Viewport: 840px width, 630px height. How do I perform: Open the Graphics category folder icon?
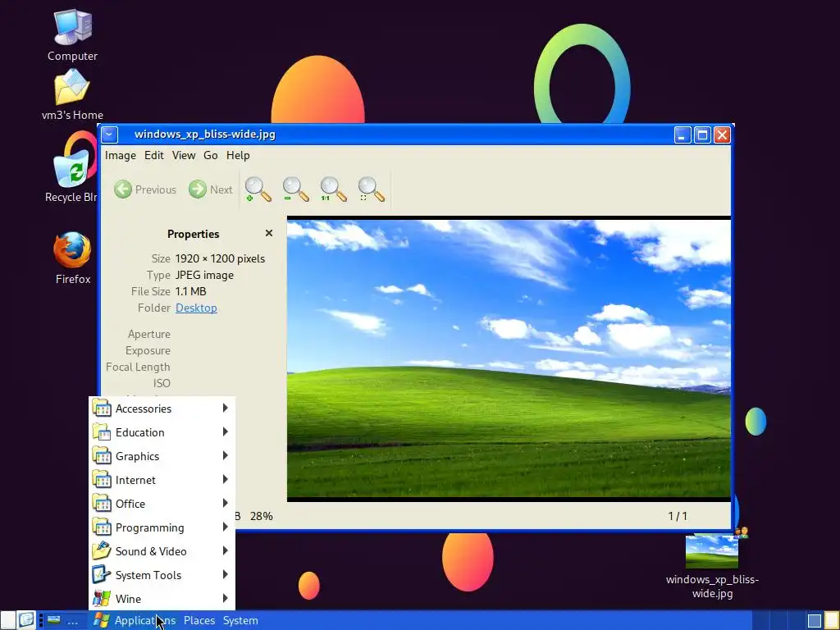(101, 456)
